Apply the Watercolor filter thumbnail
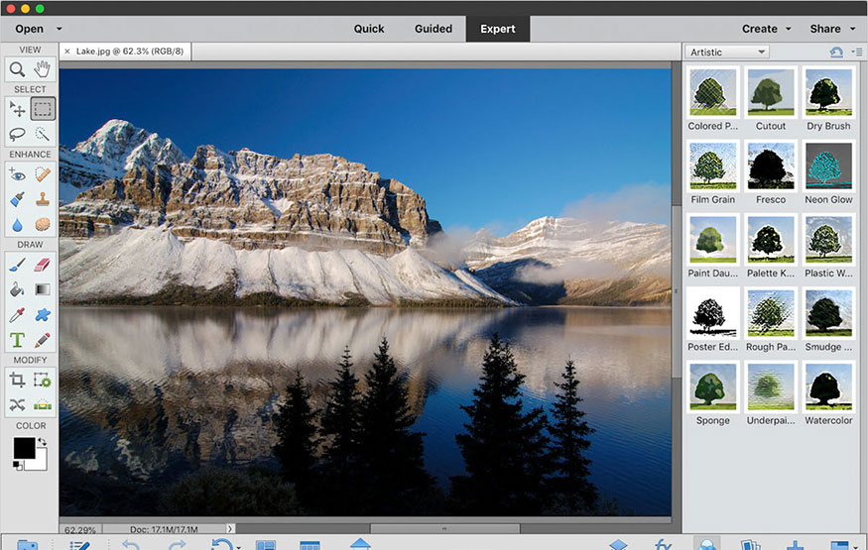 pos(828,386)
